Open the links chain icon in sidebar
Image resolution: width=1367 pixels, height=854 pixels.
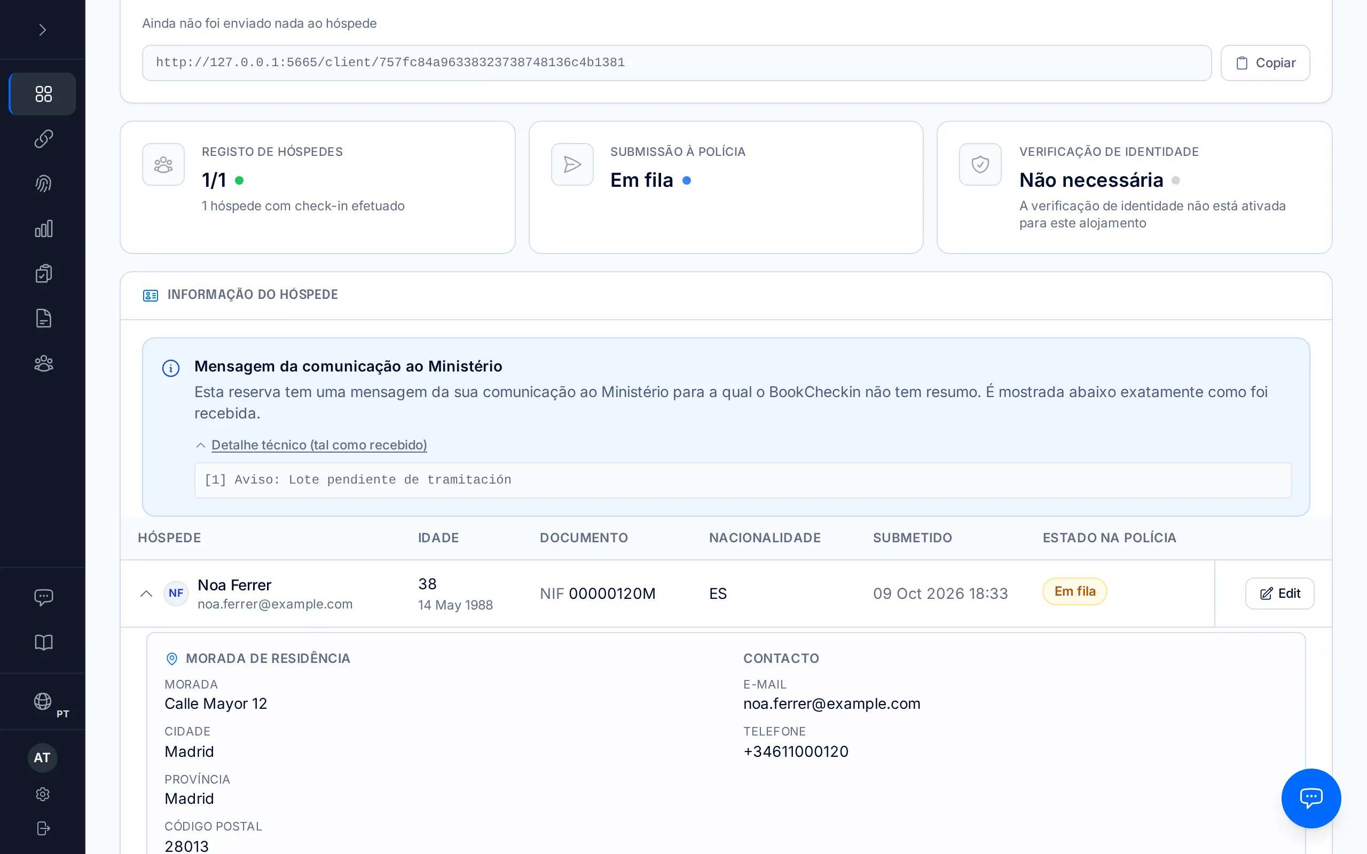pyautogui.click(x=43, y=138)
